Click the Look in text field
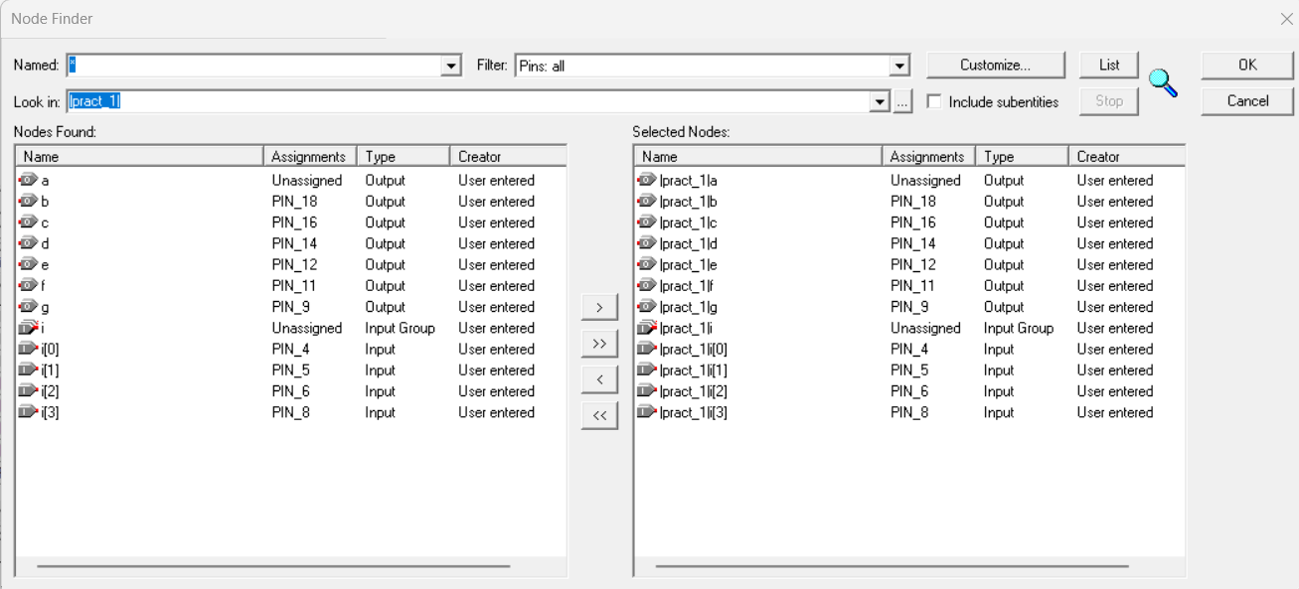The height and width of the screenshot is (589, 1299). pos(468,101)
